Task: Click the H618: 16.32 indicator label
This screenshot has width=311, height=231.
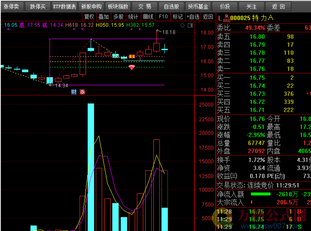Action: (79, 25)
